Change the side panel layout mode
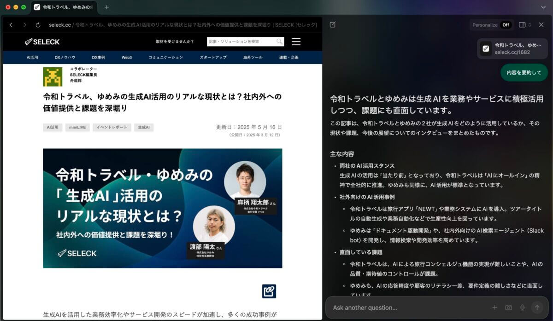553x321 pixels. coord(525,25)
